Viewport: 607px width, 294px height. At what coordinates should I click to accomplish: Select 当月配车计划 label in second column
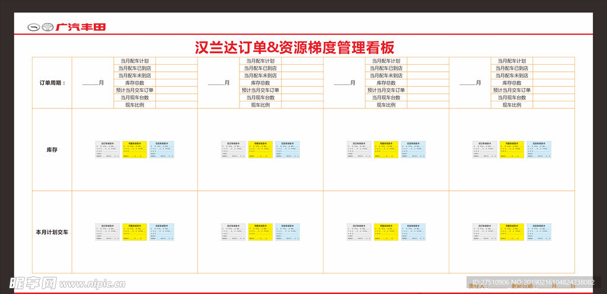point(260,60)
